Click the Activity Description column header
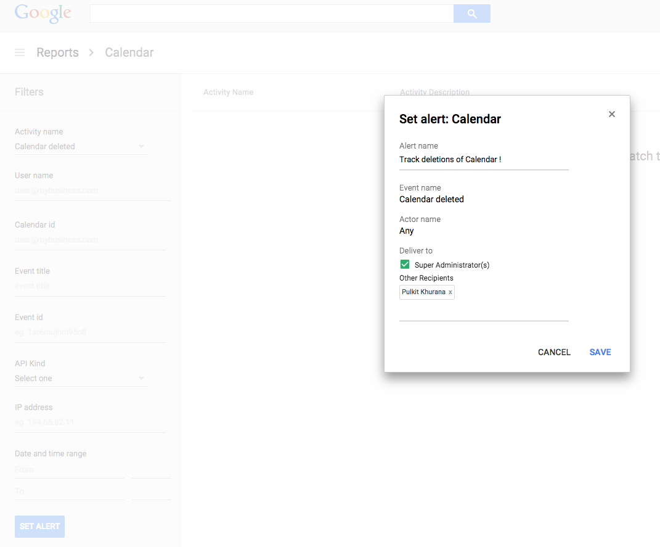The width and height of the screenshot is (660, 547). 434,93
